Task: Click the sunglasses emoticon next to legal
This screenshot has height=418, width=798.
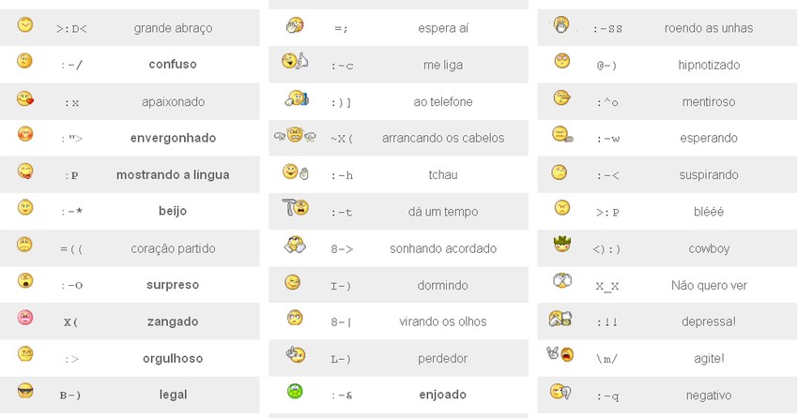Action: [x=25, y=391]
